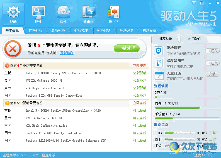Viewport: 221px width, 158px height.
Task: Click the skin shirt icon in title bar
Action: (194, 3)
